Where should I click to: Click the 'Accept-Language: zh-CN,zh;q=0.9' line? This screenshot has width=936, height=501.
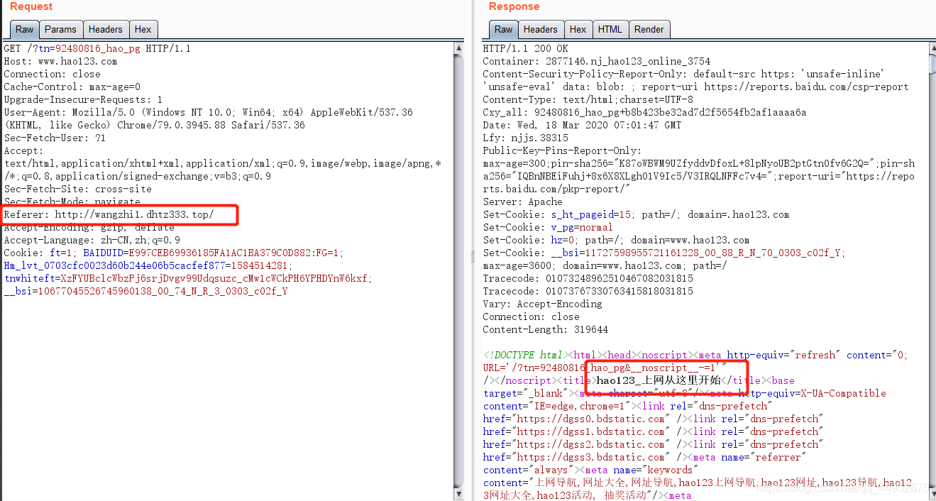tap(92, 240)
